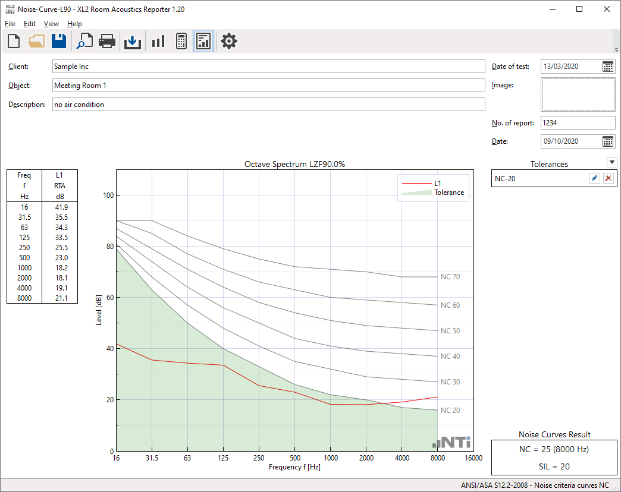Edit the NC-20 tolerance with the pencil icon
Viewport: 621px width, 492px height.
click(x=594, y=179)
